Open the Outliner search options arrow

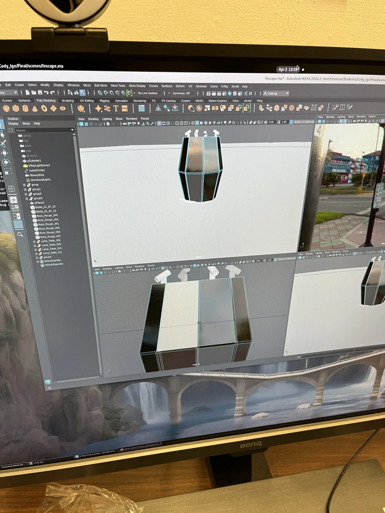(x=72, y=130)
